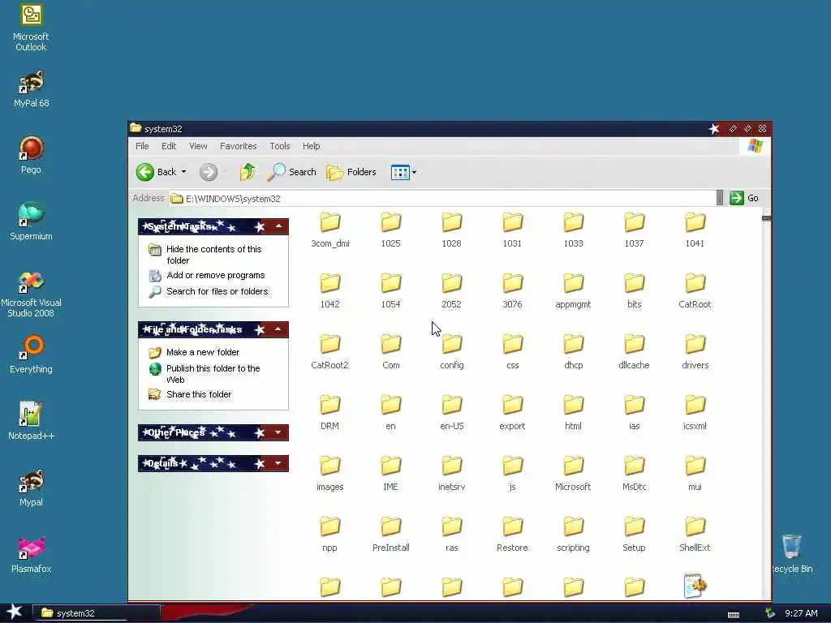This screenshot has width=831, height=623.
Task: Open the Recycle Bin
Action: (791, 555)
